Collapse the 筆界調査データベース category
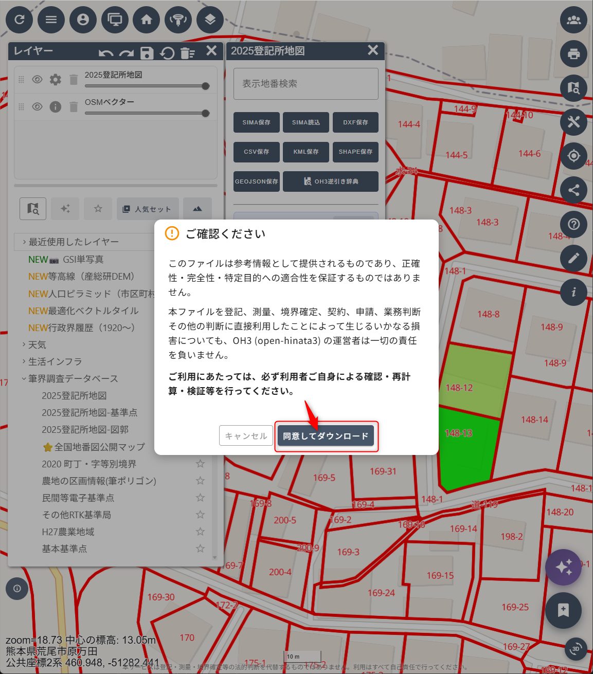This screenshot has height=674, width=593. pyautogui.click(x=73, y=378)
